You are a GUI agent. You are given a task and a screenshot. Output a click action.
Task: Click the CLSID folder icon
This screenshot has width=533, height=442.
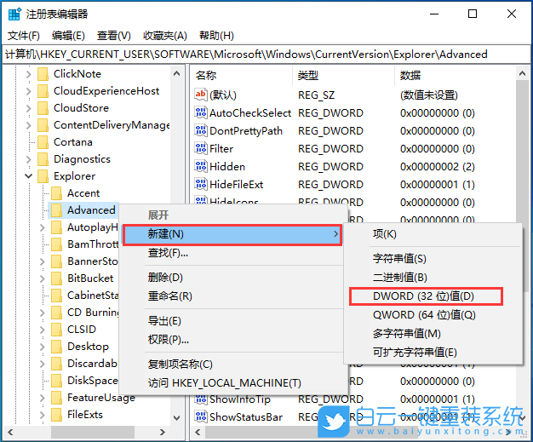coord(56,329)
